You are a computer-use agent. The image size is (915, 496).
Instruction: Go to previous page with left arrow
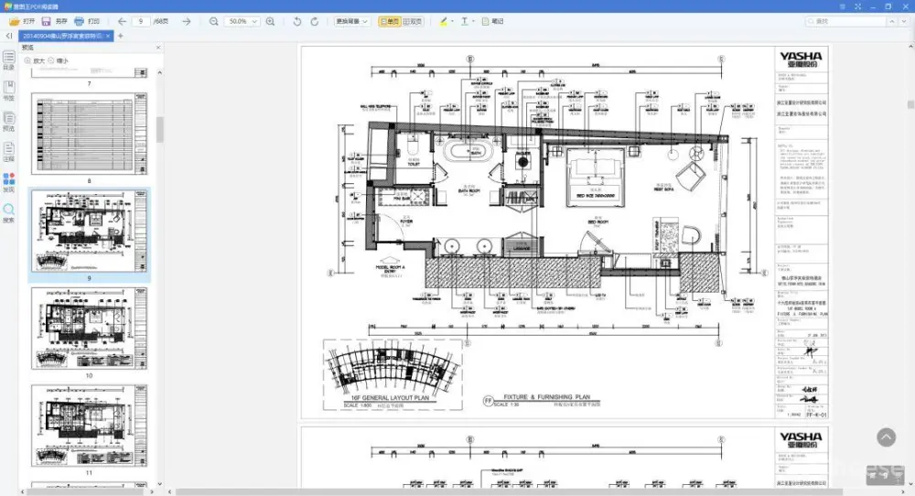coord(122,21)
